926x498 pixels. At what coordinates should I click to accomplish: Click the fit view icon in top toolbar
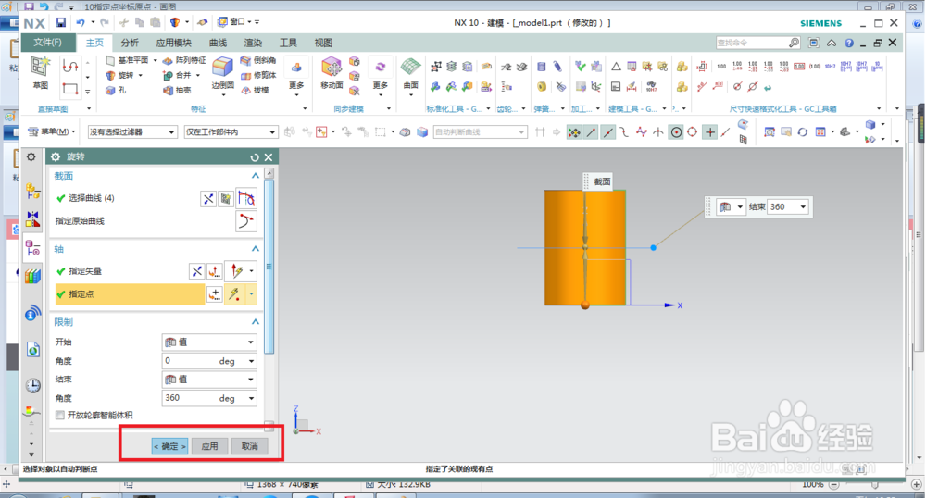click(769, 132)
